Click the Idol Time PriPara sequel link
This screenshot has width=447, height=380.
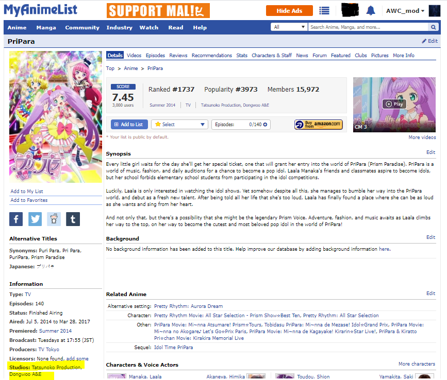pyautogui.click(x=174, y=347)
